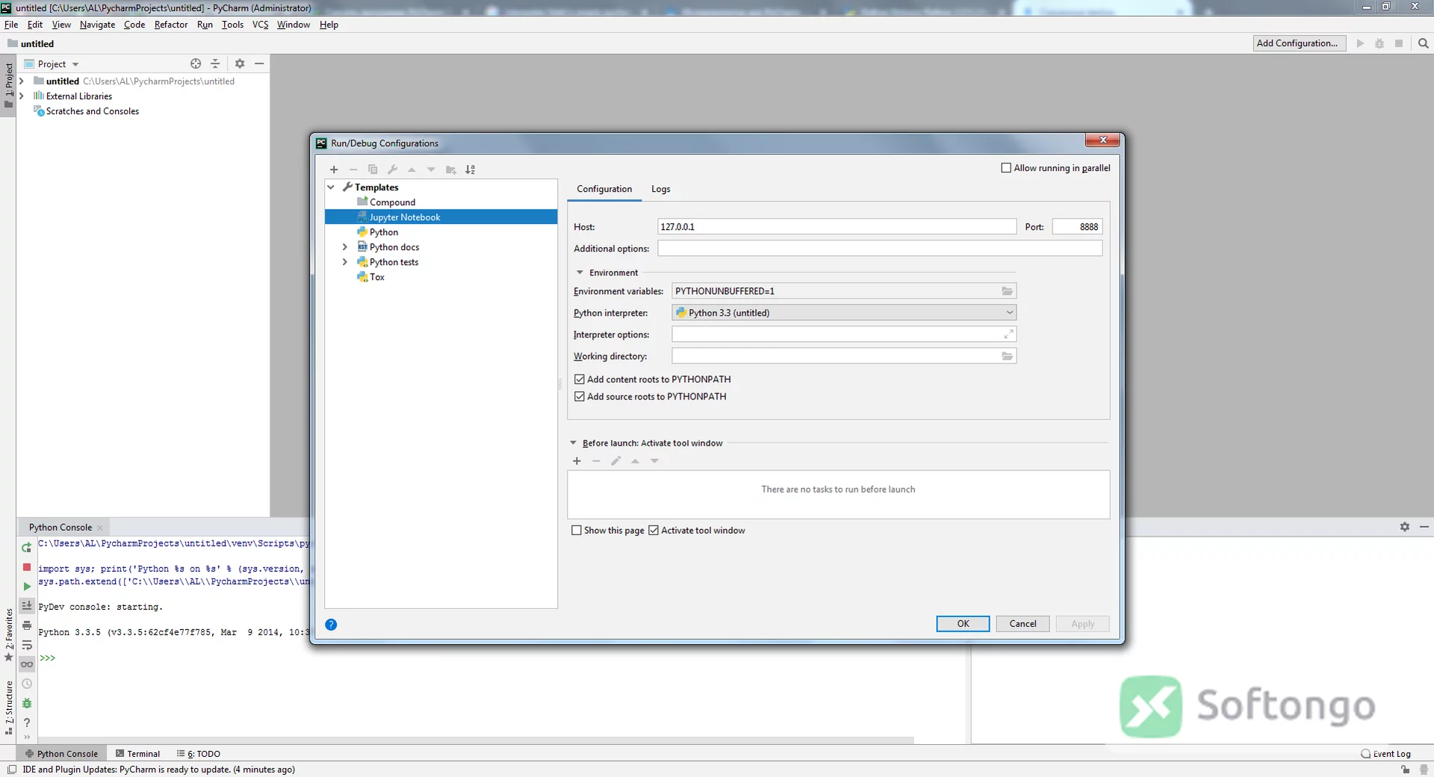The image size is (1434, 777).
Task: Rerun the Python console
Action: point(27,548)
